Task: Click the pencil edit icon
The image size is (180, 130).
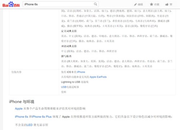Action: point(135,5)
